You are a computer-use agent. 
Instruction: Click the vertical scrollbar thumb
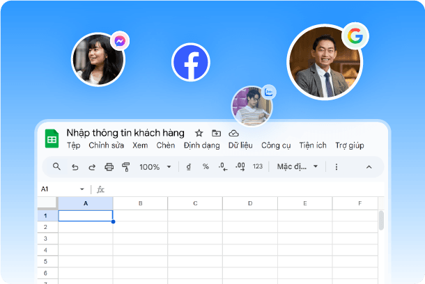click(381, 221)
